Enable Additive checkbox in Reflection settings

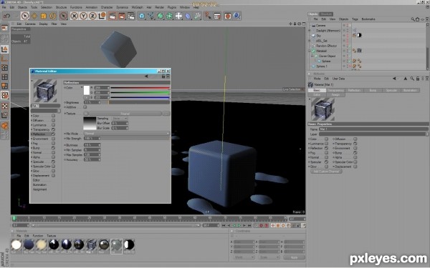click(85, 107)
